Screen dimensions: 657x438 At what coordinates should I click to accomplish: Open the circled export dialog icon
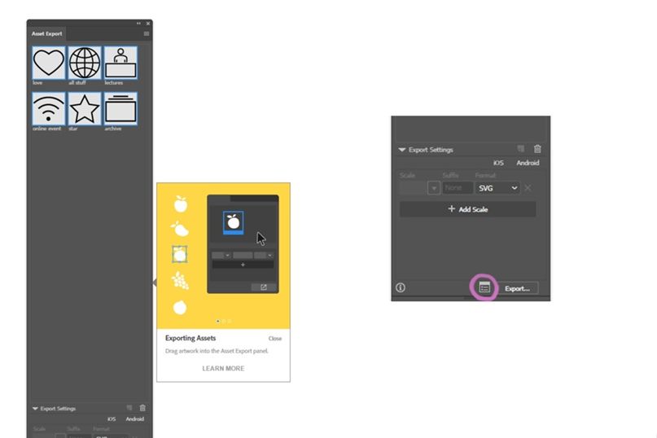click(x=484, y=287)
